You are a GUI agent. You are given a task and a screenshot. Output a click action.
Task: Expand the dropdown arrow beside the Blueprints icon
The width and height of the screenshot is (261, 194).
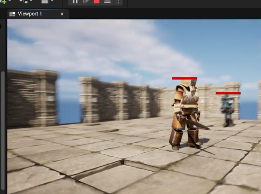click(x=31, y=1)
